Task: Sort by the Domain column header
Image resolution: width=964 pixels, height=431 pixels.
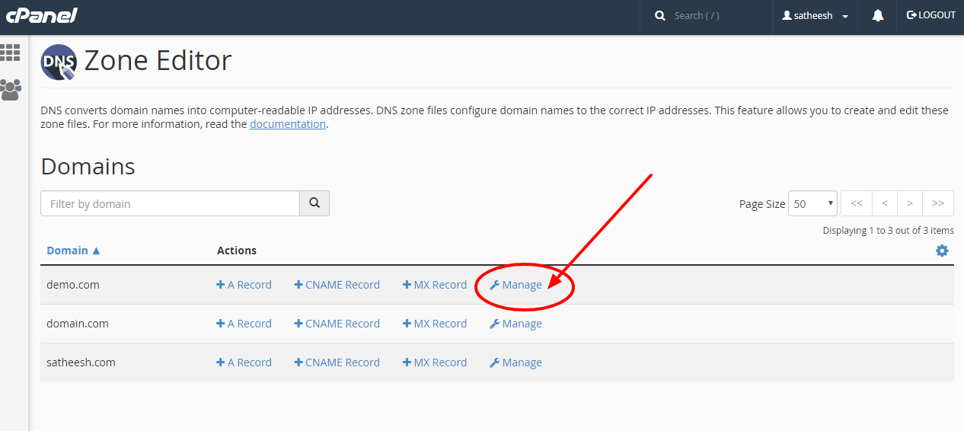Action: pos(74,251)
